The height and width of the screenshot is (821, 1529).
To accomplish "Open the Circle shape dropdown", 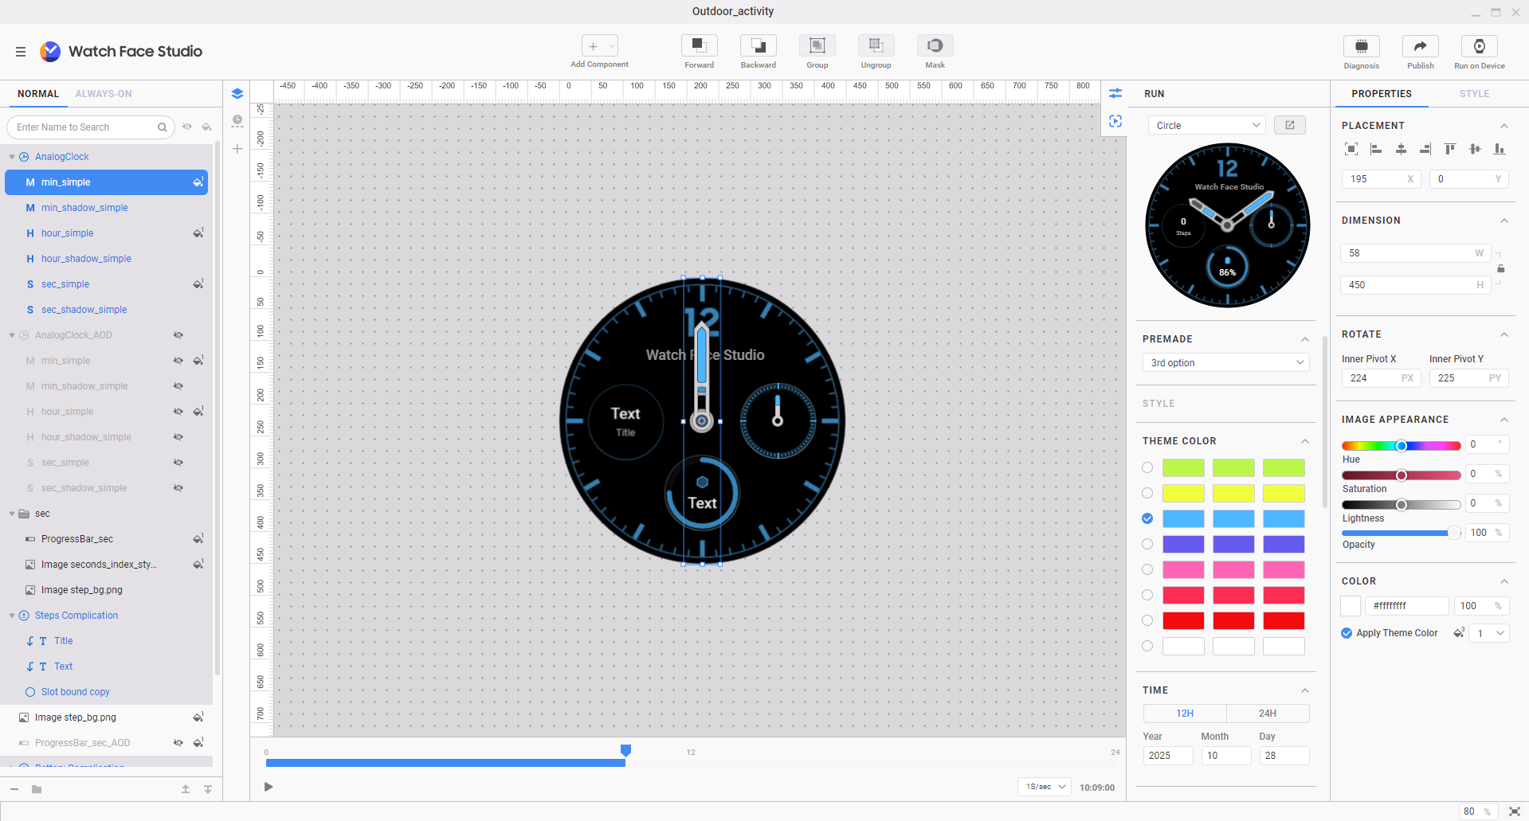I will tap(1206, 125).
